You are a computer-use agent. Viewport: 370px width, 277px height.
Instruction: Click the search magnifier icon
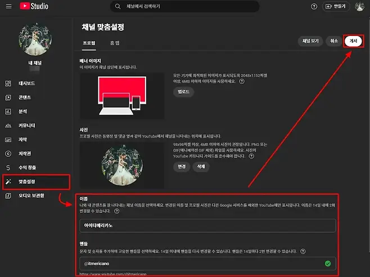(118, 6)
